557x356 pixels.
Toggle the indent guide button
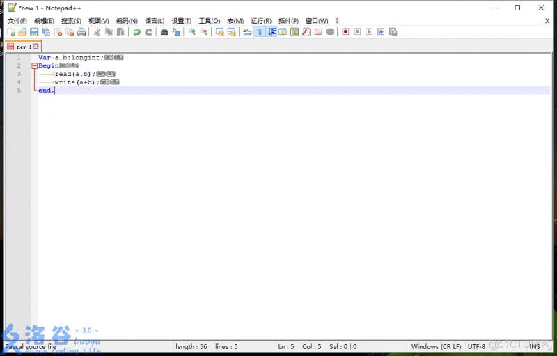point(272,32)
